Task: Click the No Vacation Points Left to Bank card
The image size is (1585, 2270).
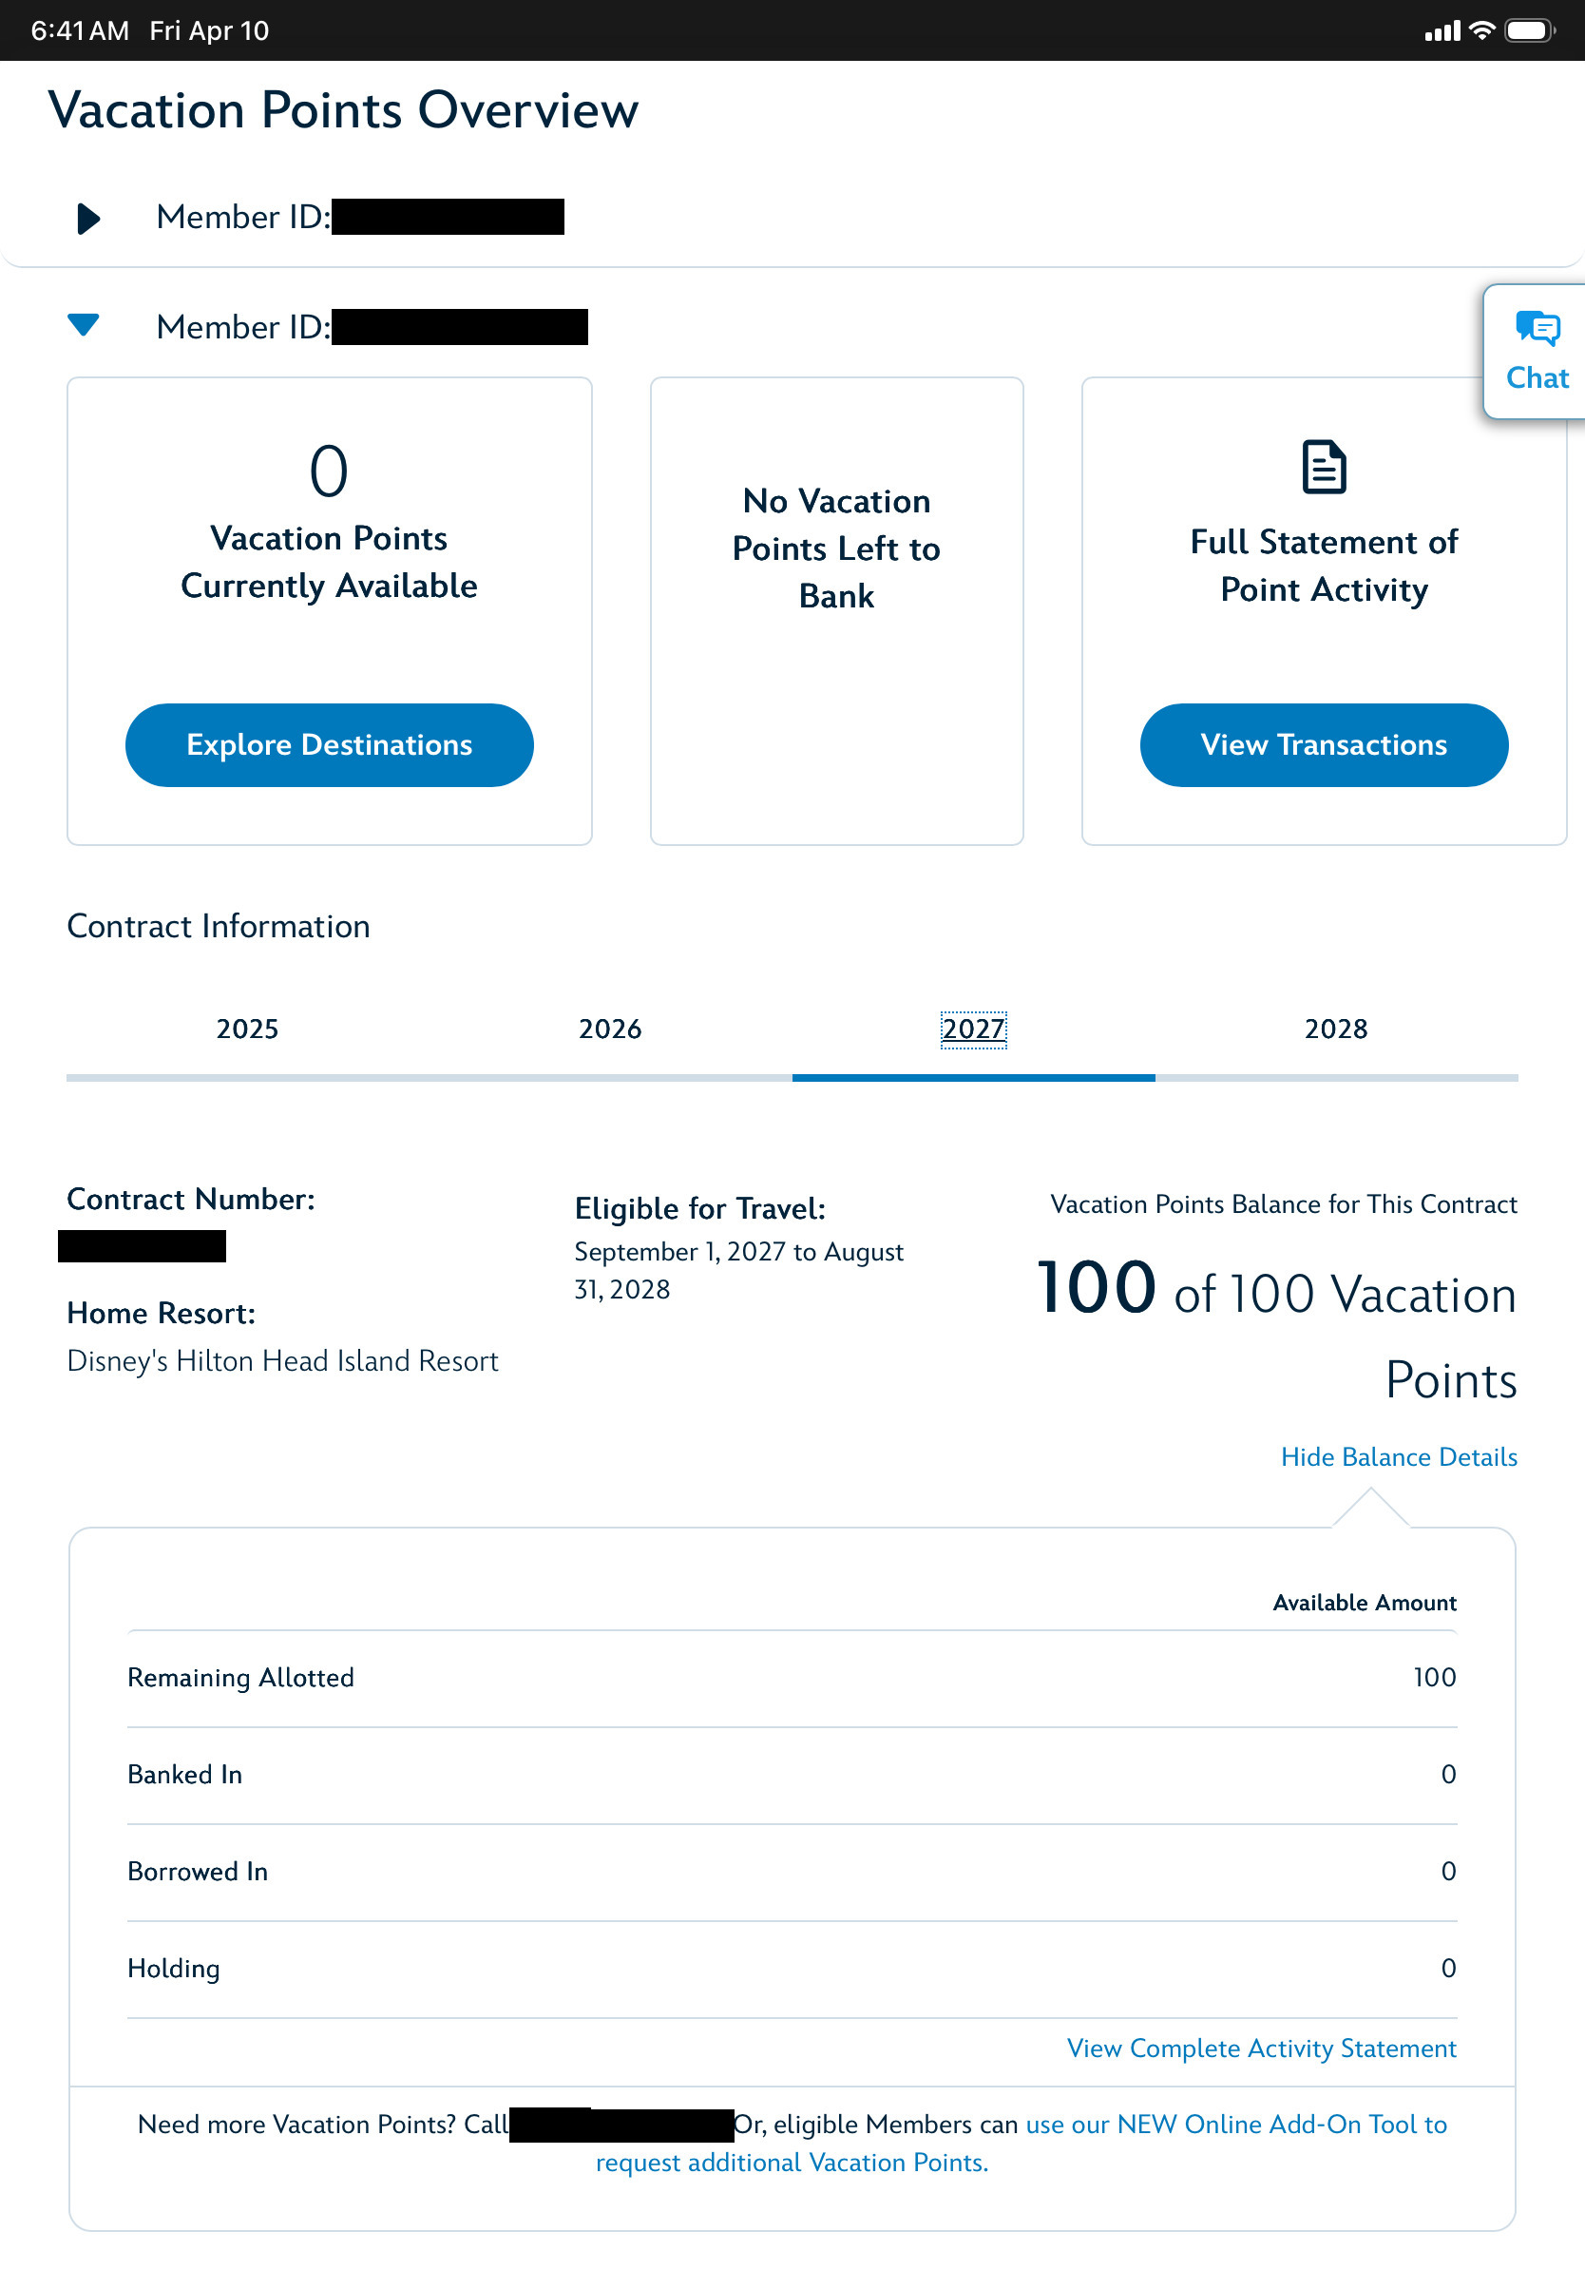Action: point(836,548)
